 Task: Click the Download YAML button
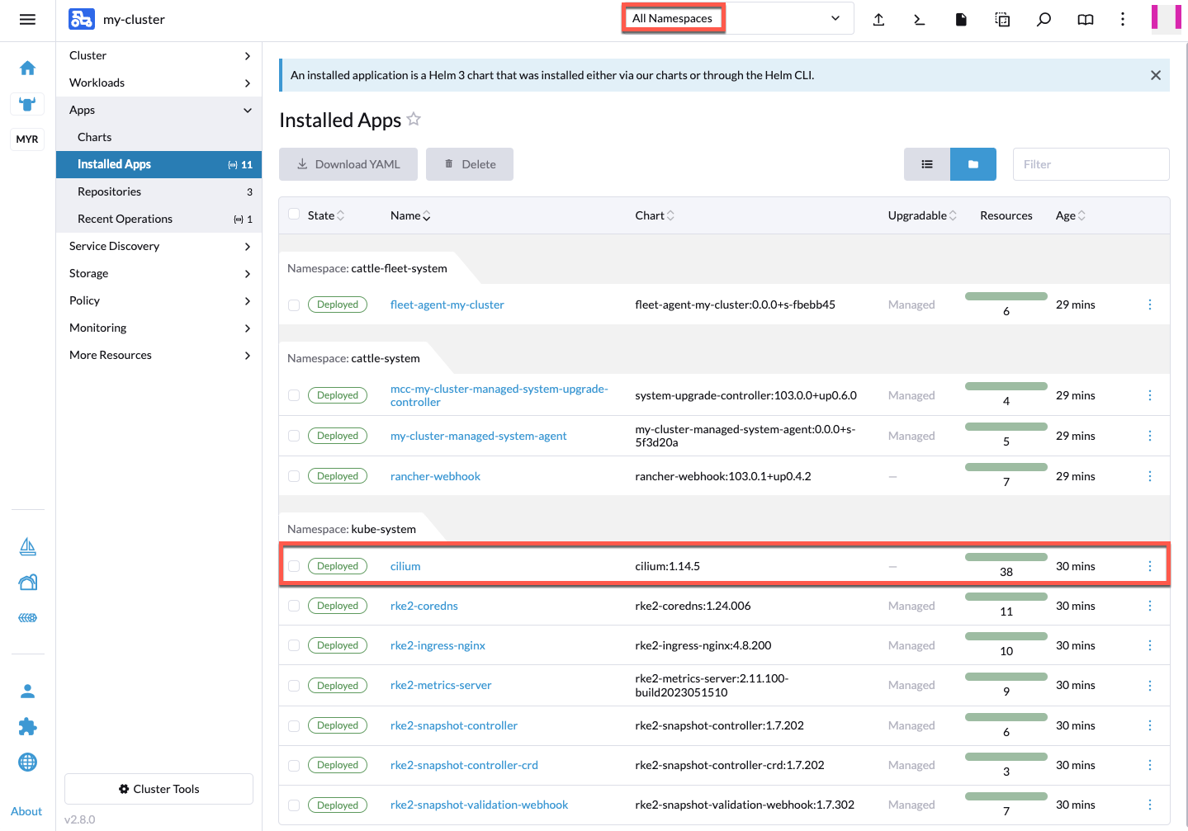[348, 164]
